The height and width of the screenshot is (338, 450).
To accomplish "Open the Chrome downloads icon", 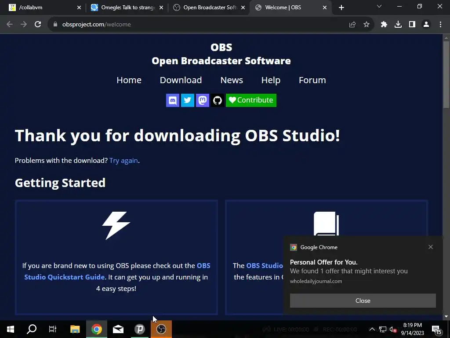I will pos(398,25).
